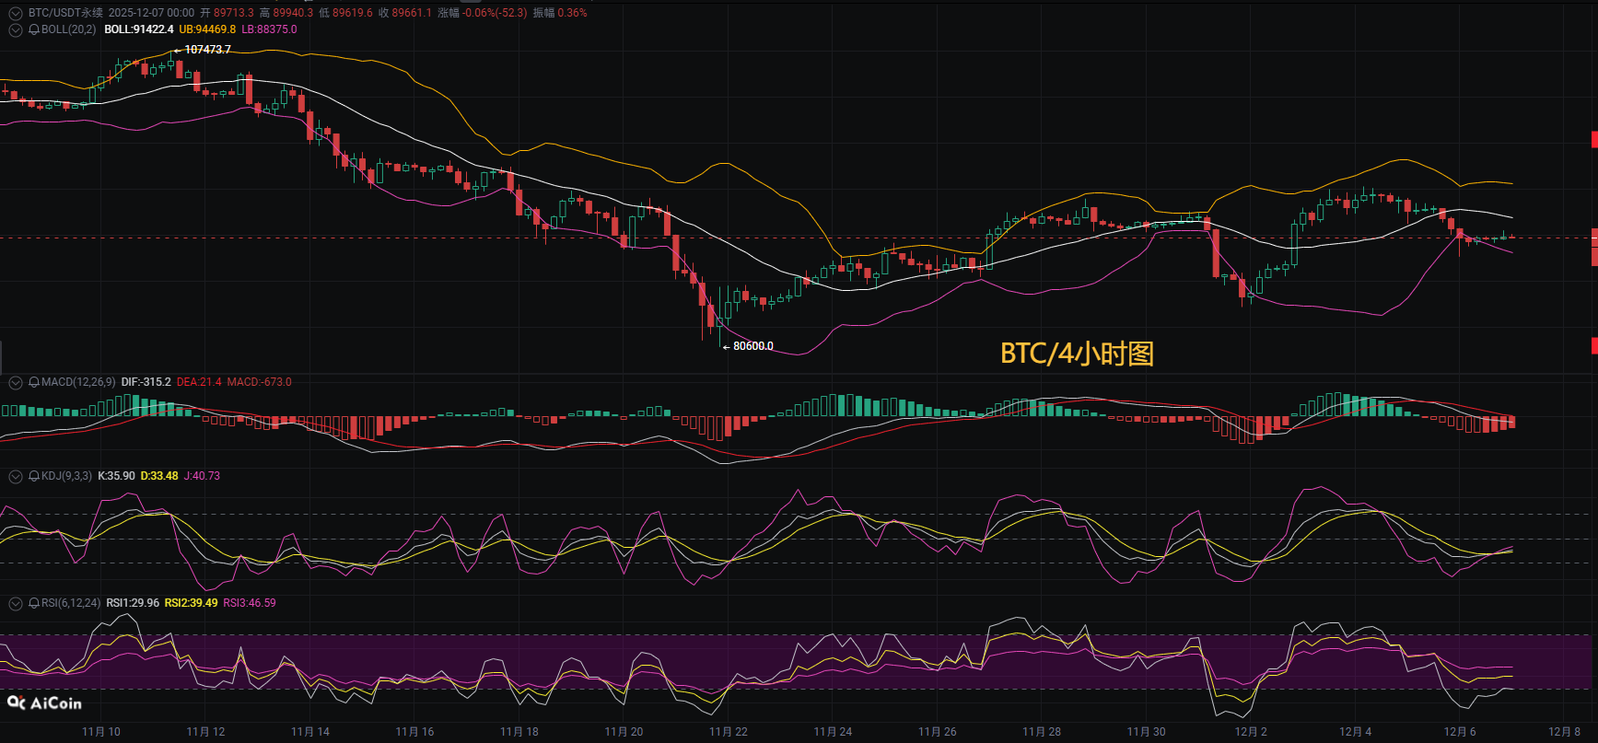Viewport: 1598px width, 743px height.
Task: Click the BTC/4小时图 yellow text annotation
Action: [x=1077, y=354]
